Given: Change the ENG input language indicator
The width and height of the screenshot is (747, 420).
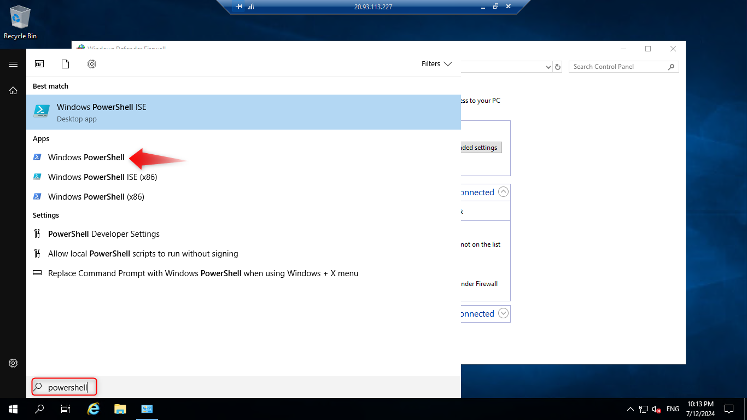Looking at the screenshot, I should tap(673, 409).
